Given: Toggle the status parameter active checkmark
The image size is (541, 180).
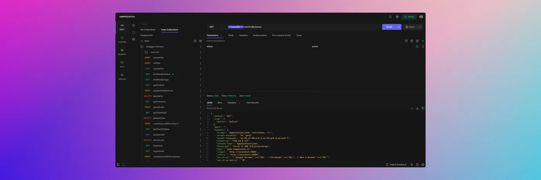Looking at the screenshot, I should tap(417, 47).
